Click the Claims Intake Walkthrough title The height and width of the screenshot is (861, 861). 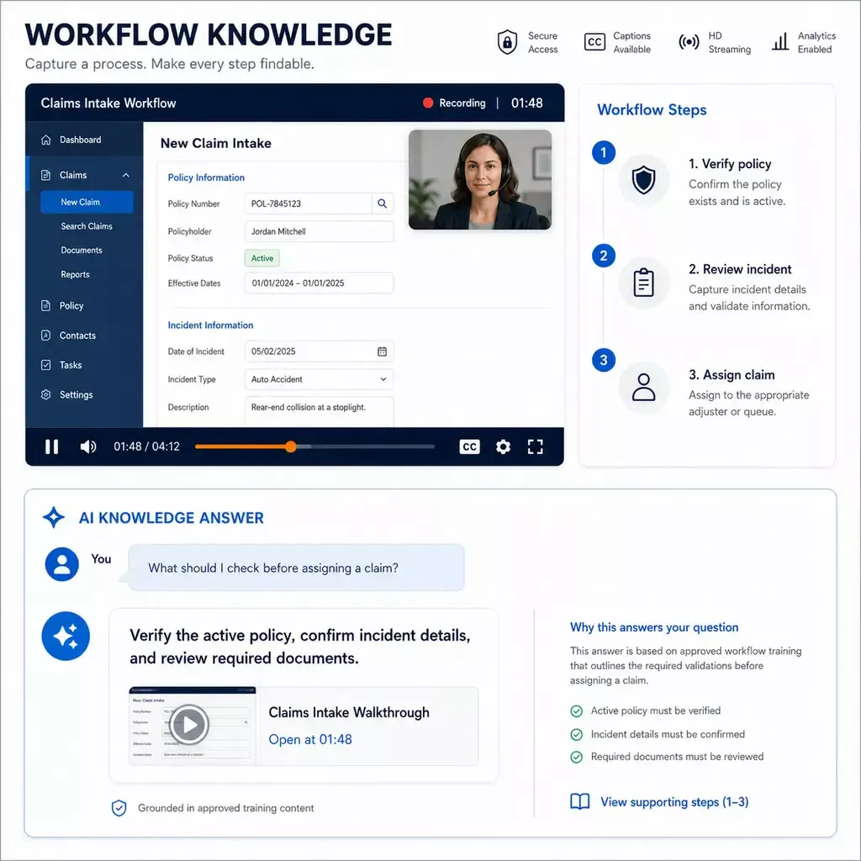click(349, 712)
